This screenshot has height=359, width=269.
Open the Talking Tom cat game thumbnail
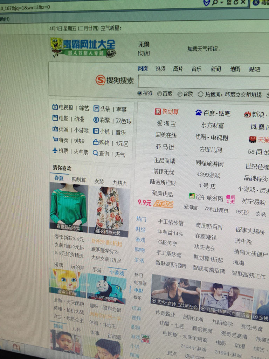coord(68,283)
